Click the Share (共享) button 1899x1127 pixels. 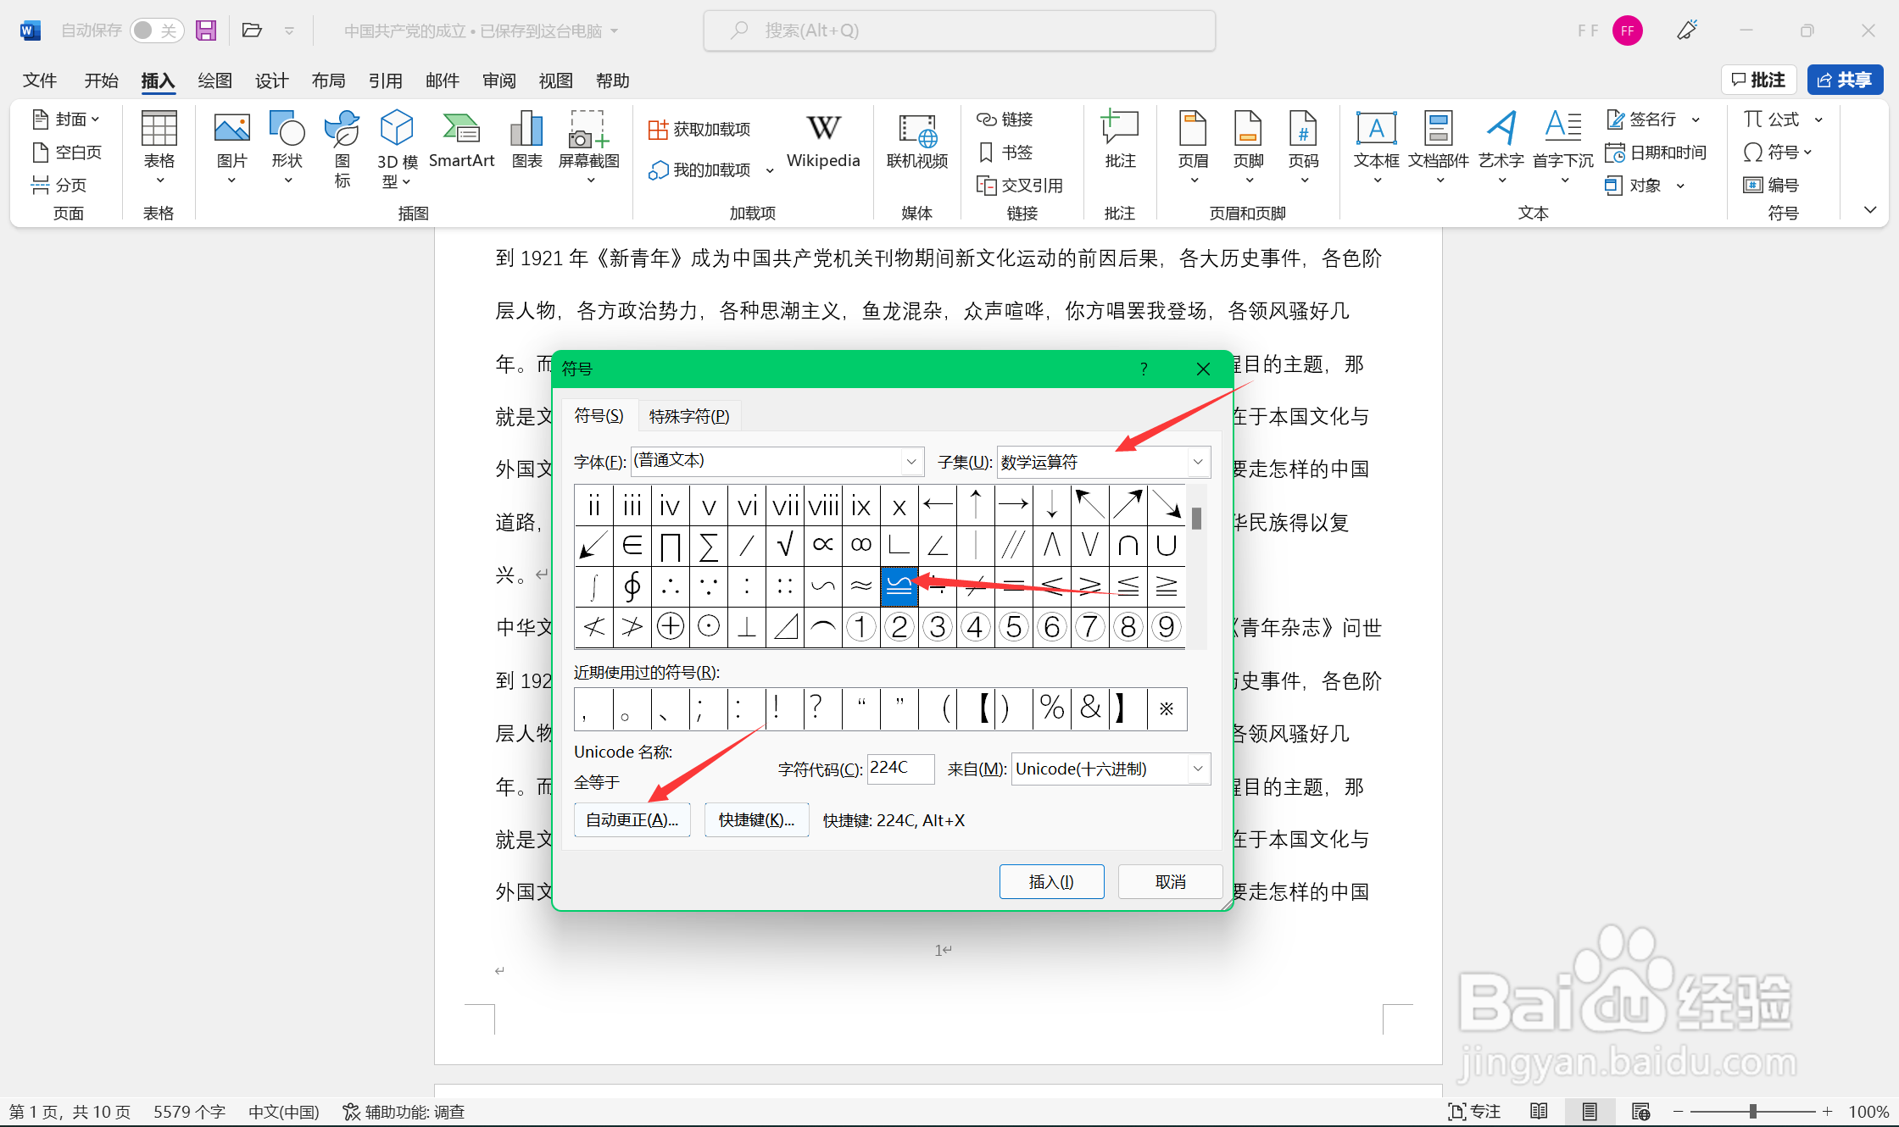pyautogui.click(x=1845, y=80)
